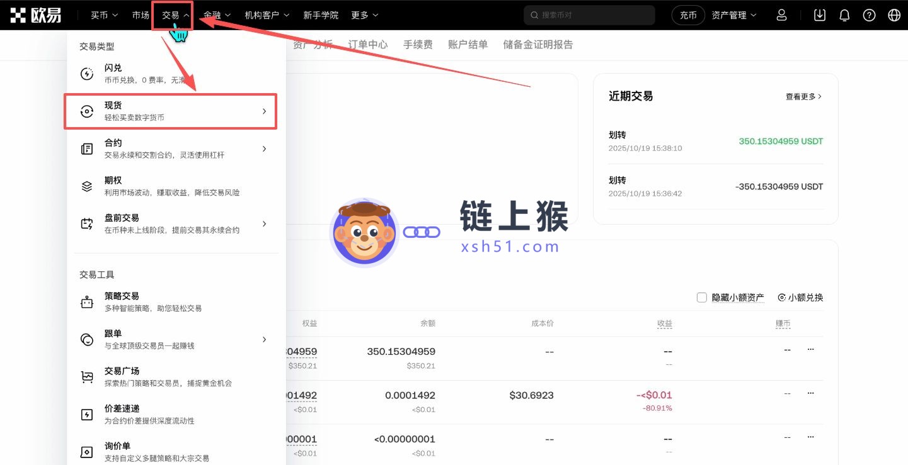Click the 询价单 icon
The height and width of the screenshot is (465, 908).
tap(87, 452)
